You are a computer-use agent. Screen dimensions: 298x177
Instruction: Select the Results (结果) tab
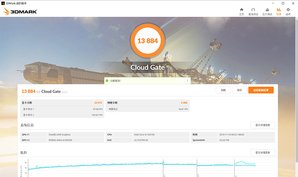(279, 12)
